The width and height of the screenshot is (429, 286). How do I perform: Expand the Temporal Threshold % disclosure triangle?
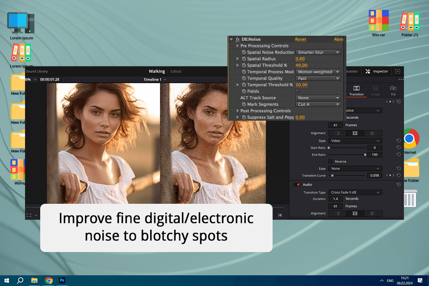click(x=237, y=84)
